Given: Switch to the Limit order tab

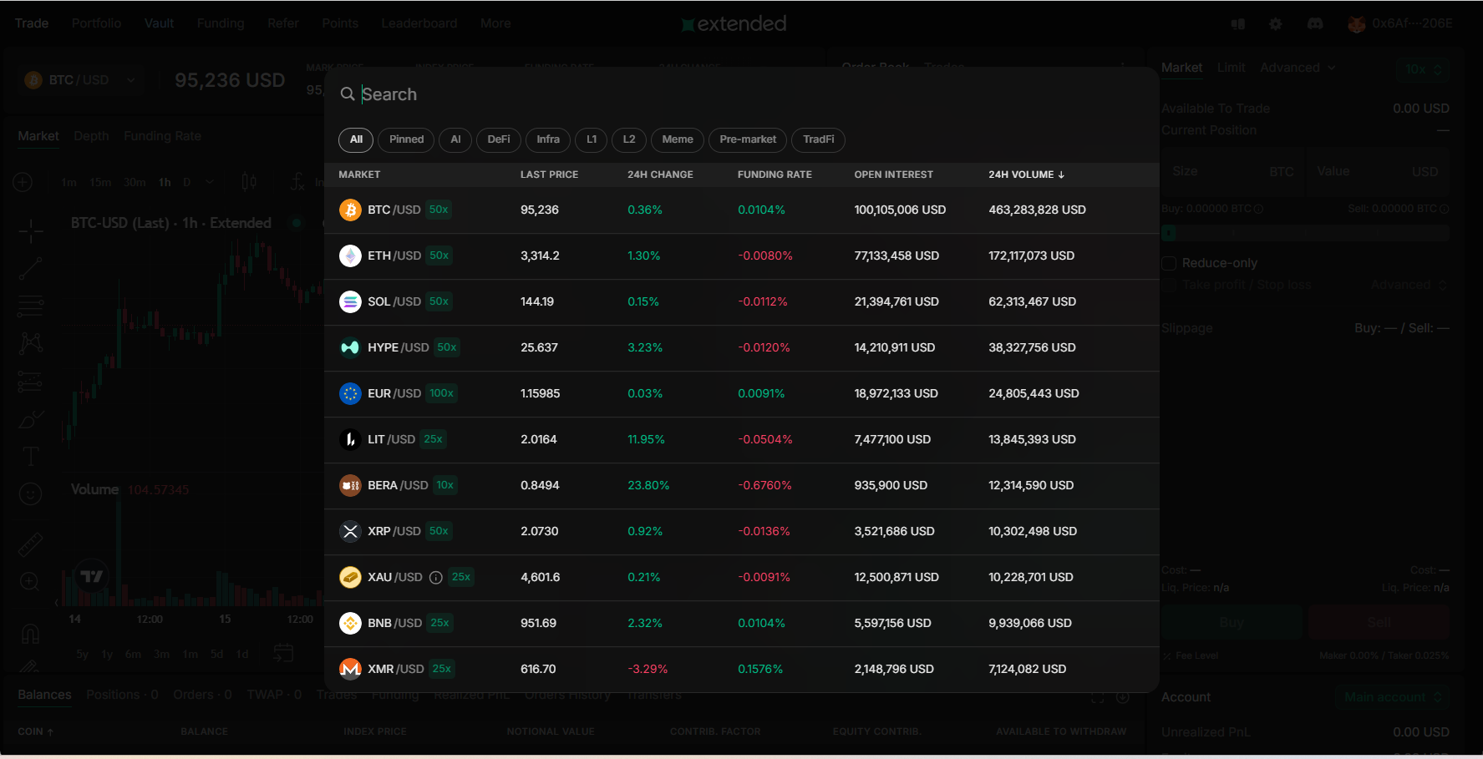Looking at the screenshot, I should coord(1231,68).
